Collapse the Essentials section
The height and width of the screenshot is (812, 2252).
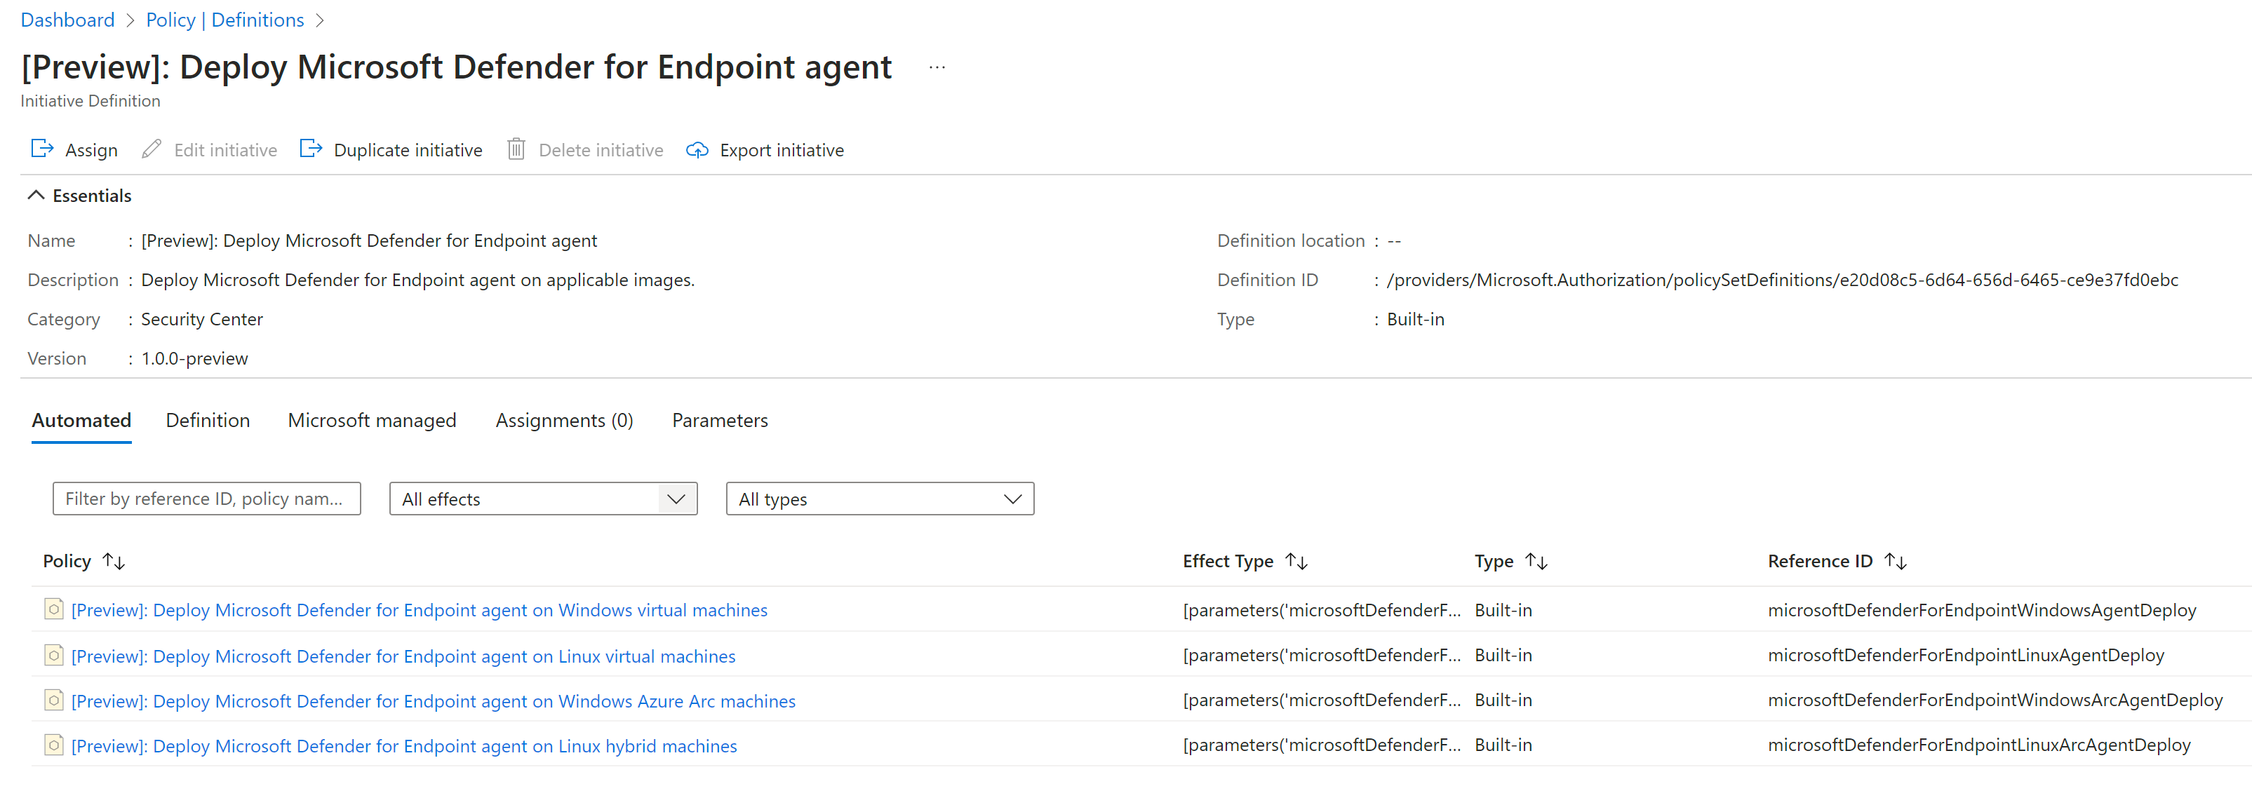point(36,195)
